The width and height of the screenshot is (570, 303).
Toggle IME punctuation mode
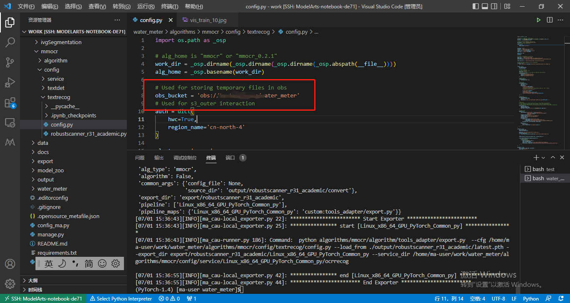(x=76, y=263)
